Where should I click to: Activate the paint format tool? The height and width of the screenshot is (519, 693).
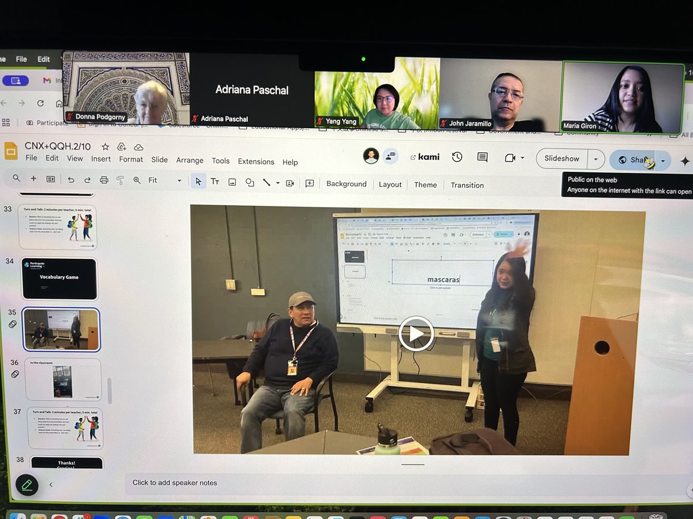[120, 180]
